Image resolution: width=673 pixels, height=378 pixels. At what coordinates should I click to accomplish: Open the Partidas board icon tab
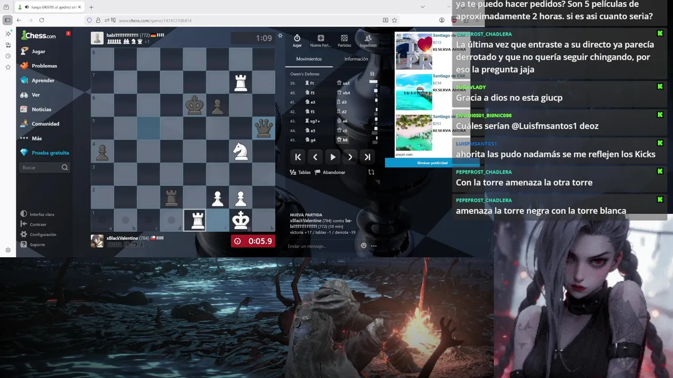344,40
